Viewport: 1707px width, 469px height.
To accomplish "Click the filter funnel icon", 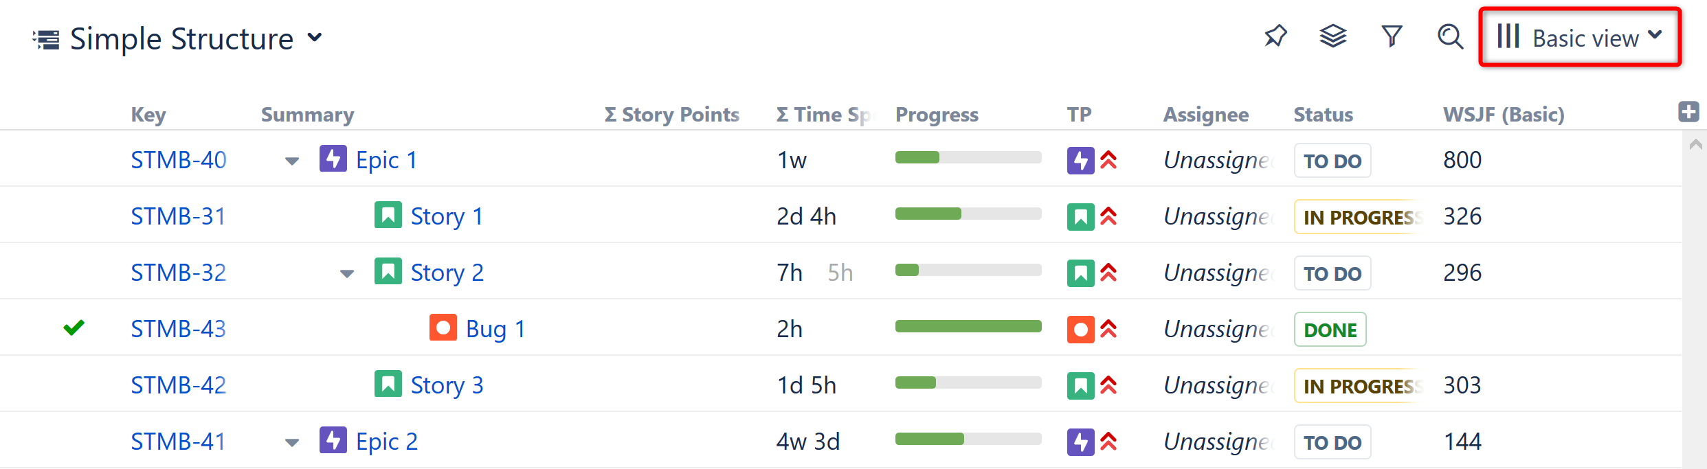I will click(x=1392, y=36).
